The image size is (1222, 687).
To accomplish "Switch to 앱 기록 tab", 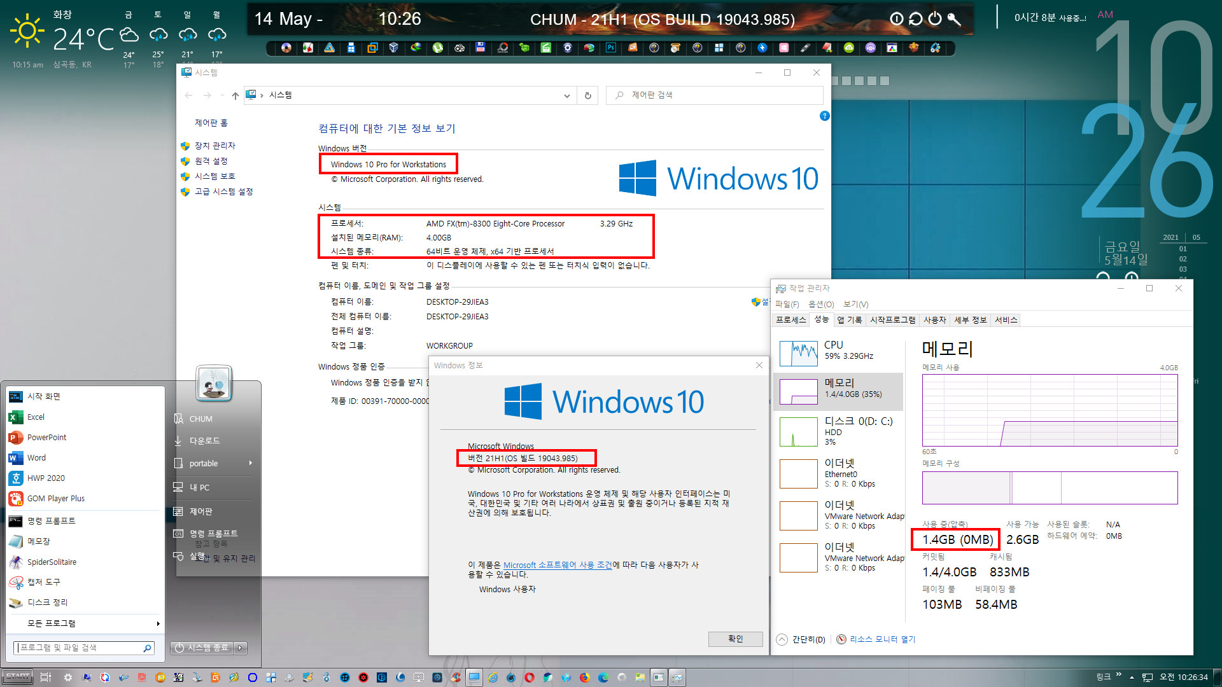I will [849, 320].
